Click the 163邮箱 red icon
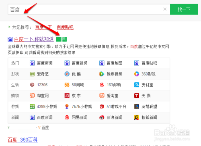This screenshot has width=201, height=146. click(x=102, y=85)
